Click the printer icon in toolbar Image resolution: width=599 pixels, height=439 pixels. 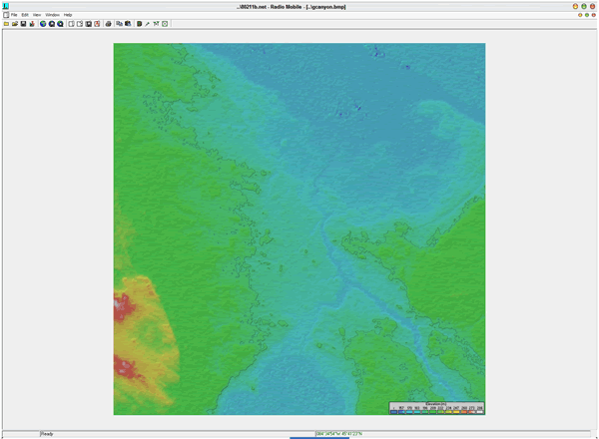(x=109, y=23)
